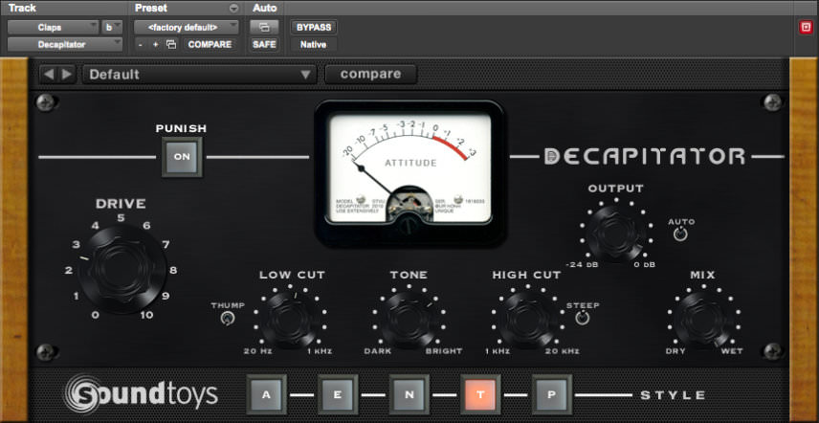Screen dimensions: 819x423
Task: Click the WET label under MIX
Action: coord(732,351)
